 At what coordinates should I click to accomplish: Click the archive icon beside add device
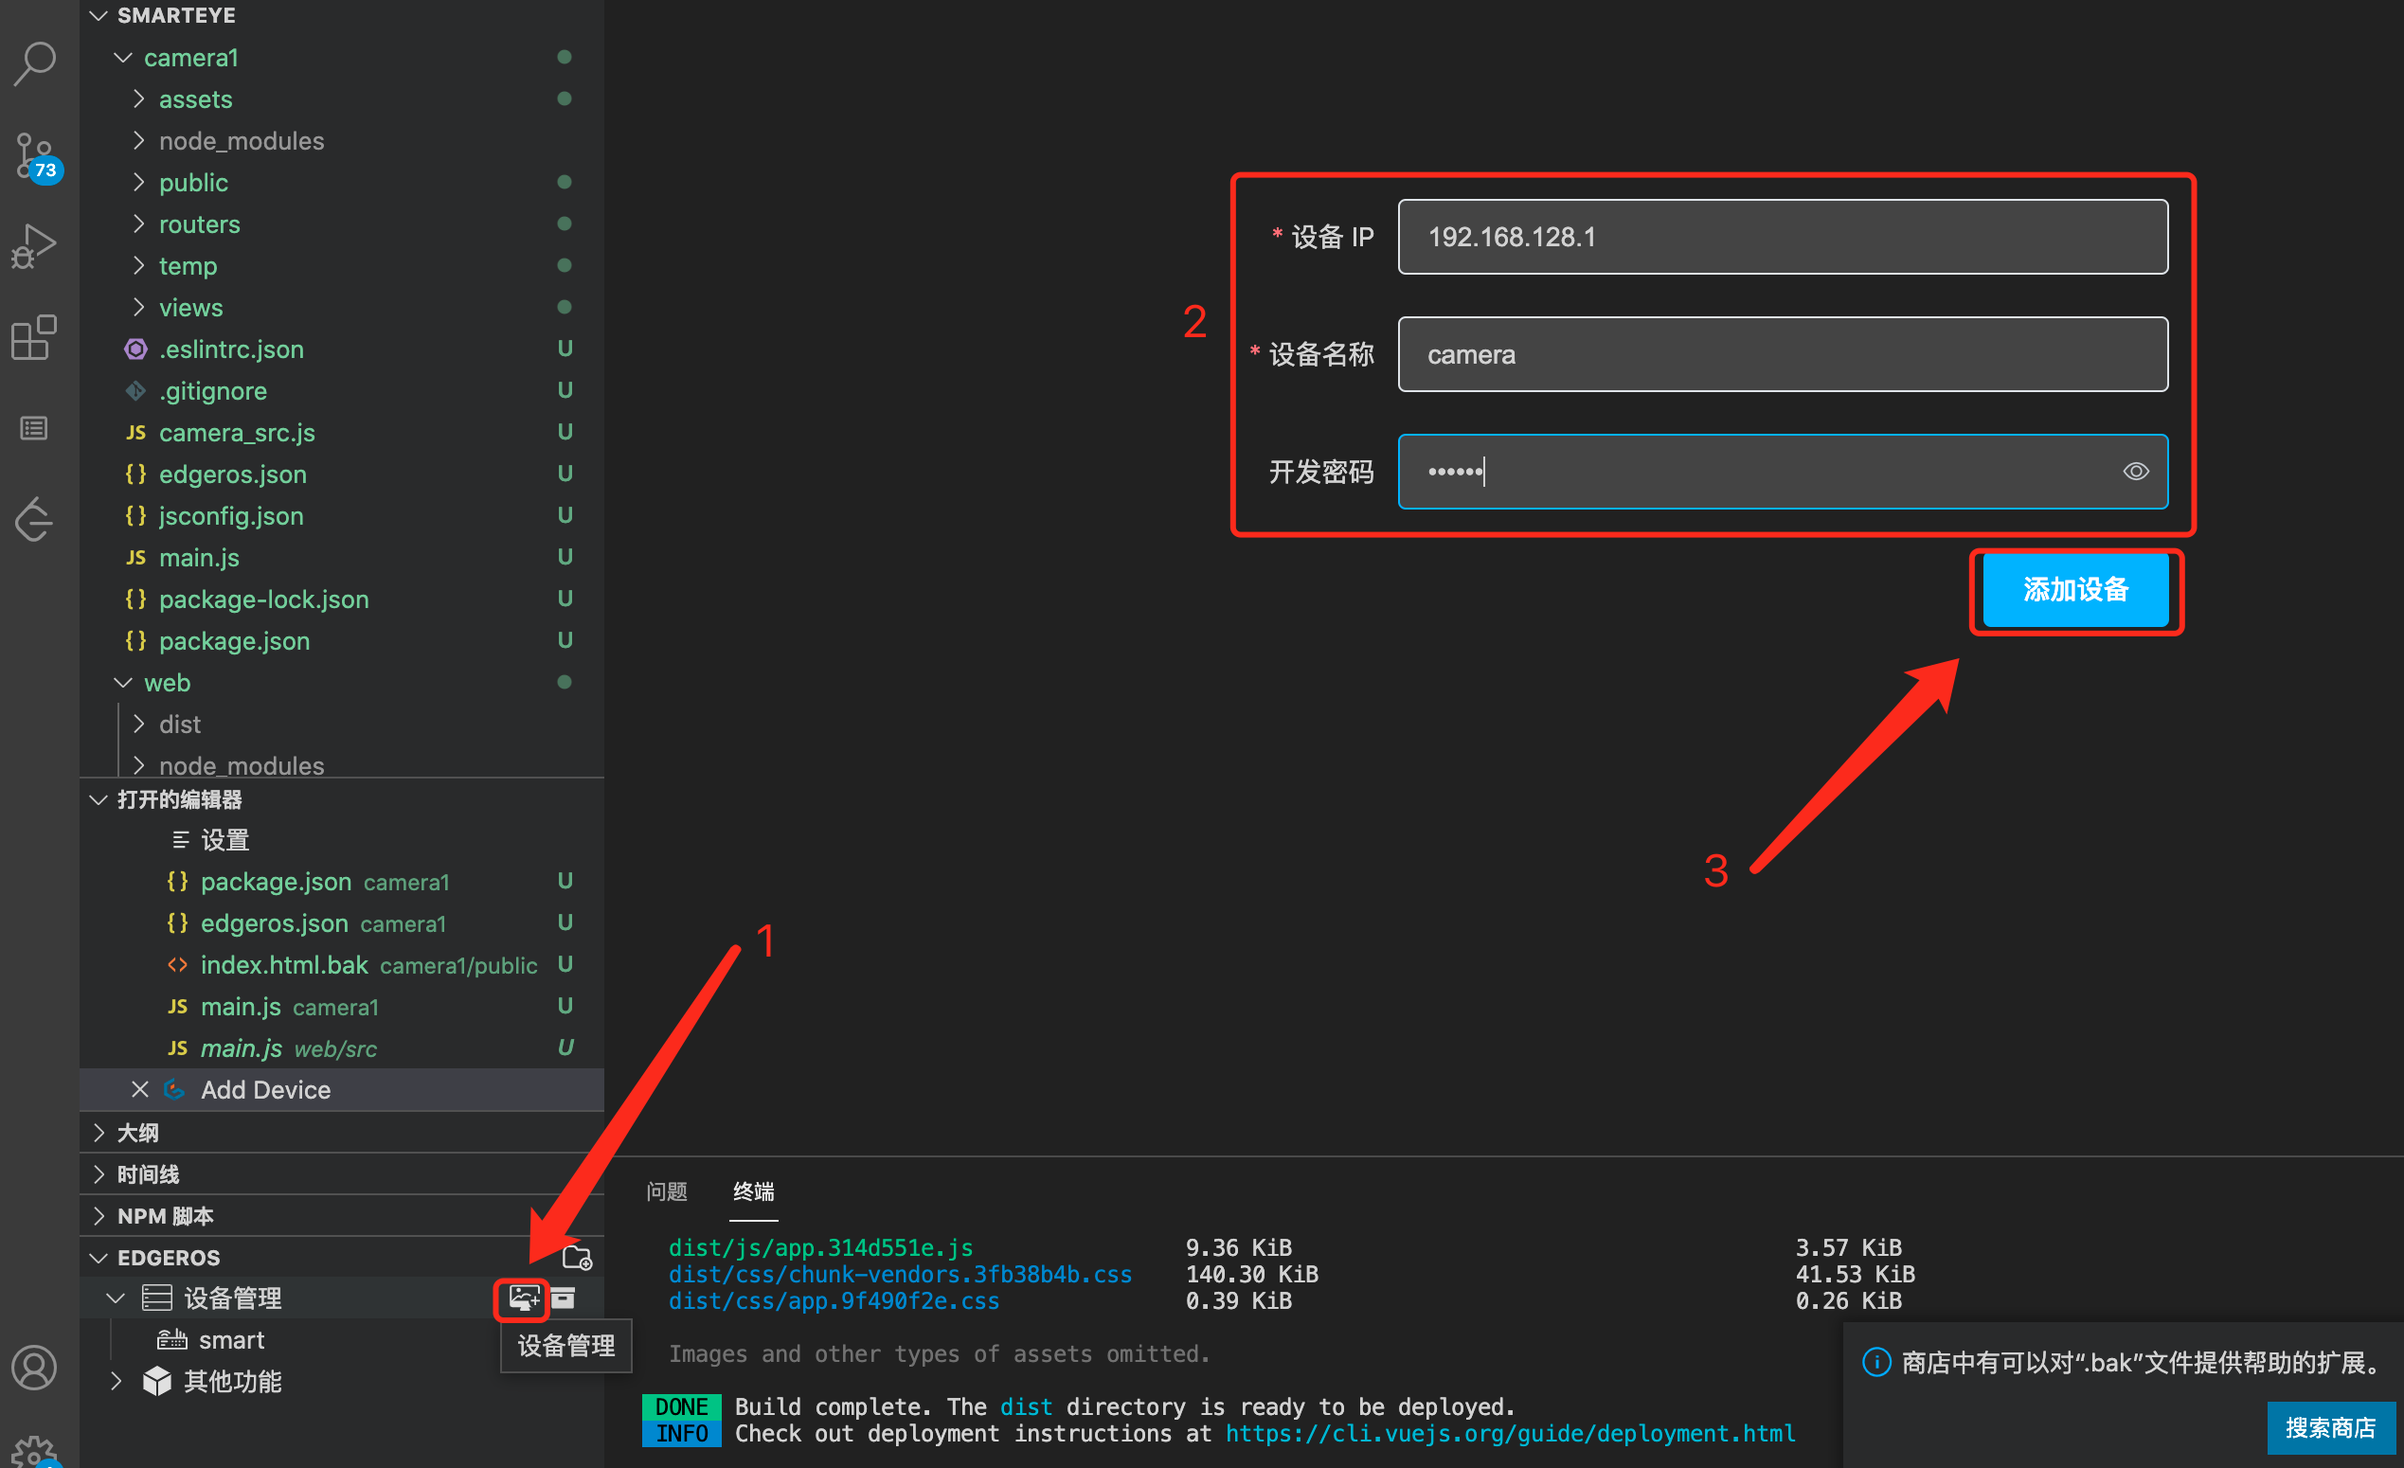pos(563,1298)
